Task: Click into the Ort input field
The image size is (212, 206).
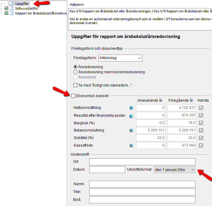Action: (142, 162)
